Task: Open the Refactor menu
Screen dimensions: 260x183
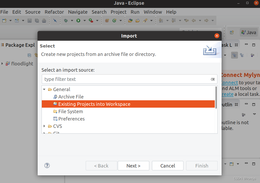Action: click(54, 12)
